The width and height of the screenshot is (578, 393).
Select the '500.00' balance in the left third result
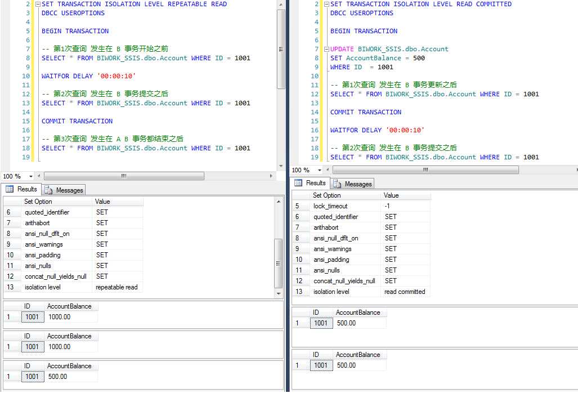click(x=71, y=377)
